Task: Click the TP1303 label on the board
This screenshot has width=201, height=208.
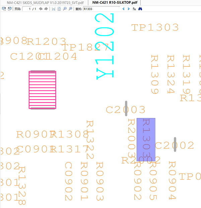Action: [x=155, y=28]
